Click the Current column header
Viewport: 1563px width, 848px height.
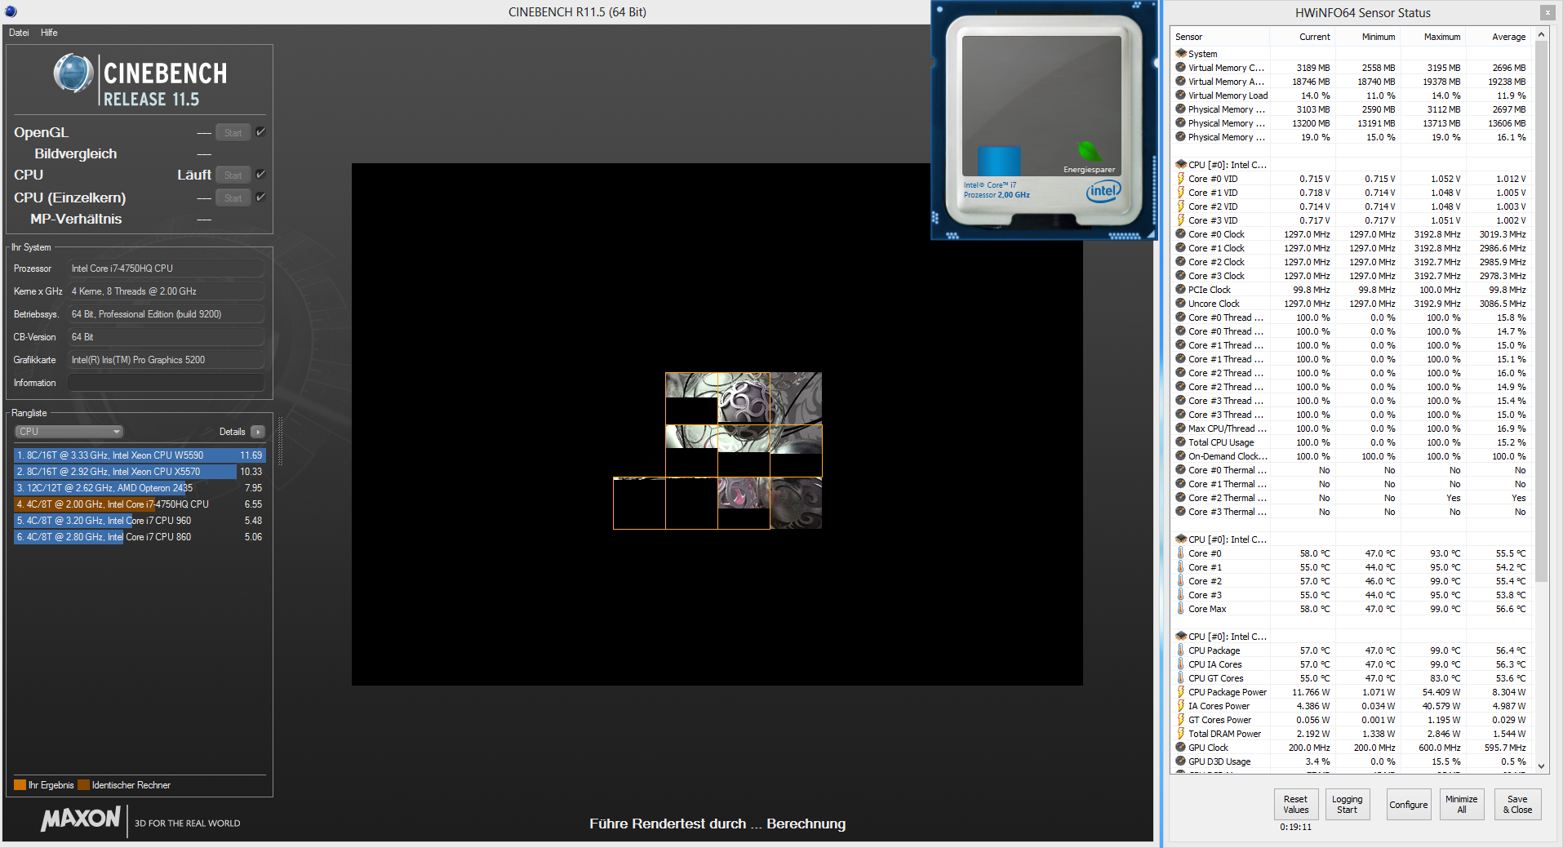click(1302, 37)
